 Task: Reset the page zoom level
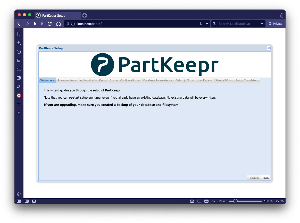(222, 201)
